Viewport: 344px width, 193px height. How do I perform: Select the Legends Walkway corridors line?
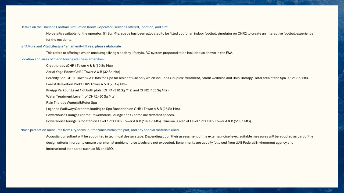click(x=113, y=109)
